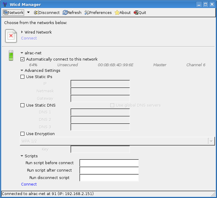The height and width of the screenshot is (198, 217).
Task: Click the IP address input field
Action: pyautogui.click(x=100, y=84)
